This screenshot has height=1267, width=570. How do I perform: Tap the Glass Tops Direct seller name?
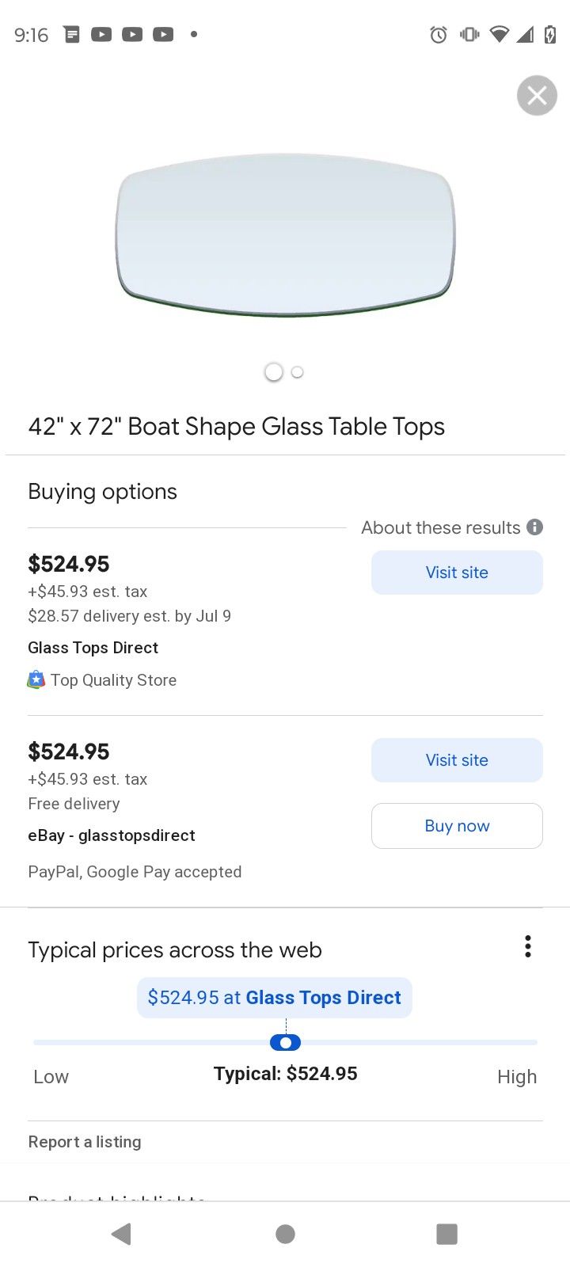tap(93, 648)
